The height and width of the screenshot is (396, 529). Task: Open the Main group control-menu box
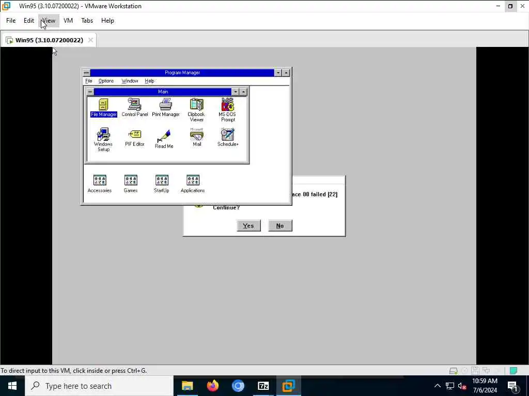coord(90,92)
